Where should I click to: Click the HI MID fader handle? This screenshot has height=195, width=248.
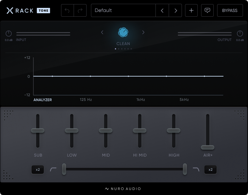140,130
